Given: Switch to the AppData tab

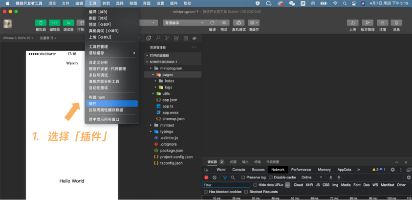Looking at the screenshot, I should (344, 170).
